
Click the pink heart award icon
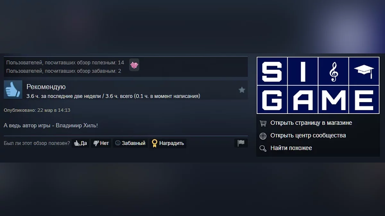[134, 65]
